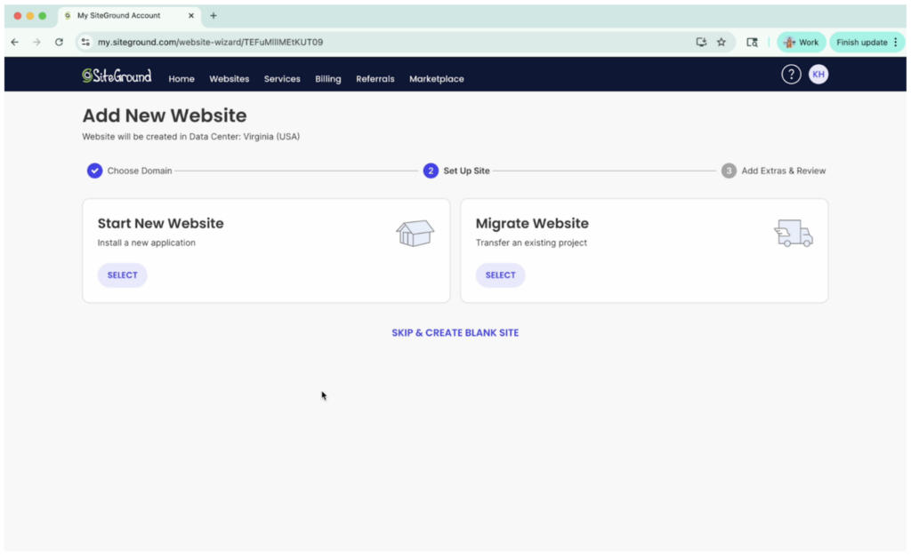This screenshot has height=557, width=911.
Task: Click the site information icon in address bar
Action: (85, 42)
